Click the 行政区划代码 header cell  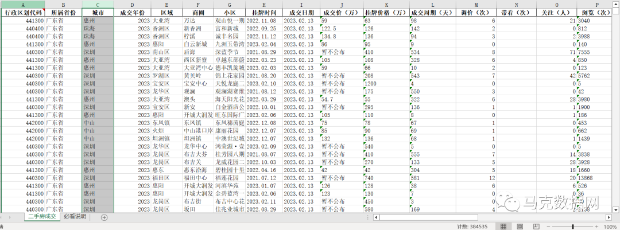22,12
